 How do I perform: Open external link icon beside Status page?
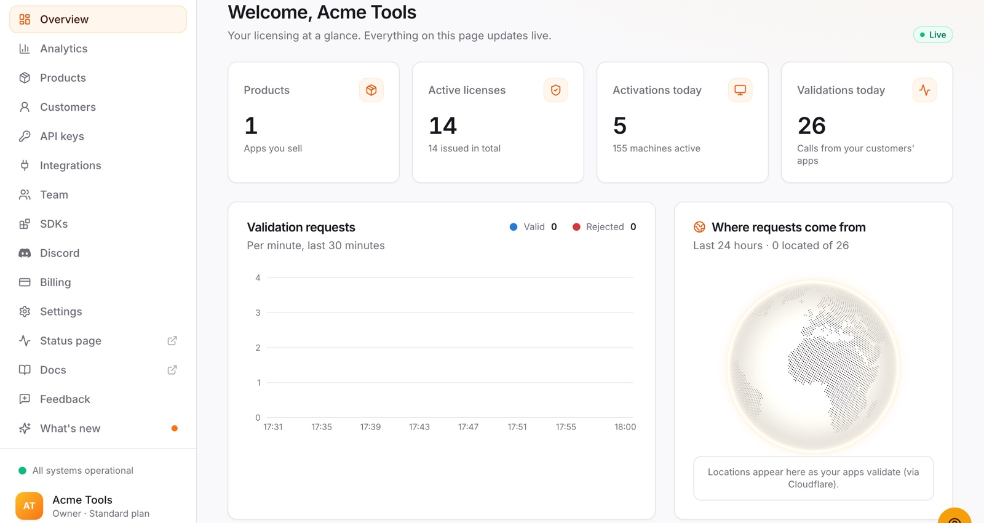point(172,341)
